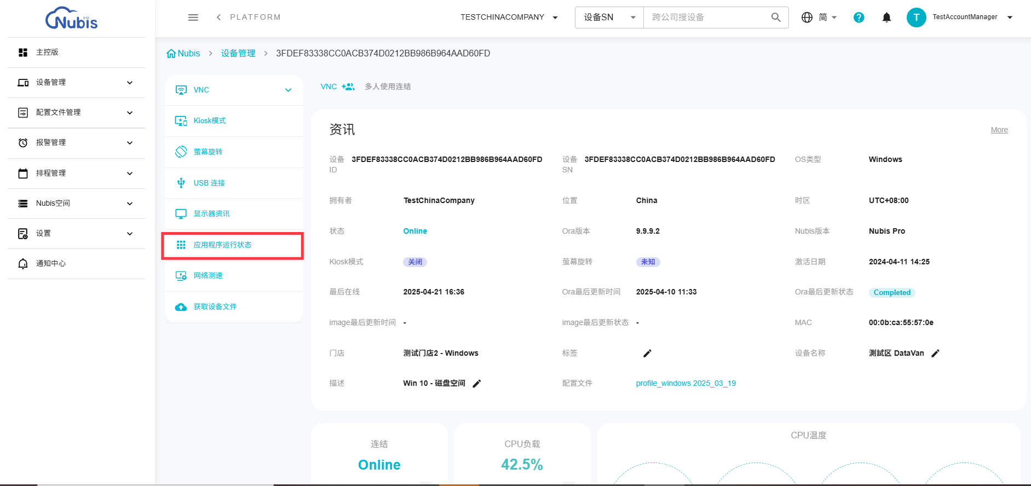Image resolution: width=1031 pixels, height=486 pixels.
Task: Click the 网络测速 speed test icon
Action: point(181,276)
